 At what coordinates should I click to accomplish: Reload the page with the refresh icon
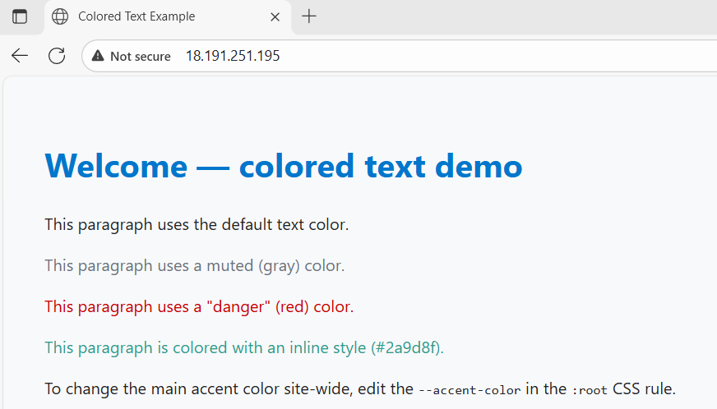57,56
